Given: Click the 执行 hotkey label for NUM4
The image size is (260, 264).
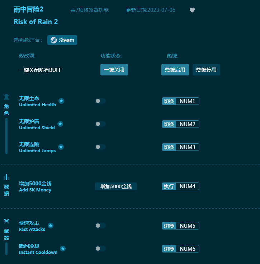Looking at the screenshot, I should (x=169, y=186).
